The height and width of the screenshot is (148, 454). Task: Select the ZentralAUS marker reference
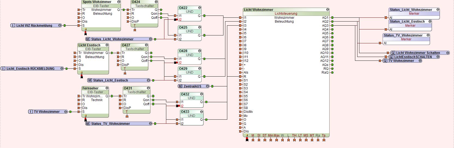(x=194, y=86)
